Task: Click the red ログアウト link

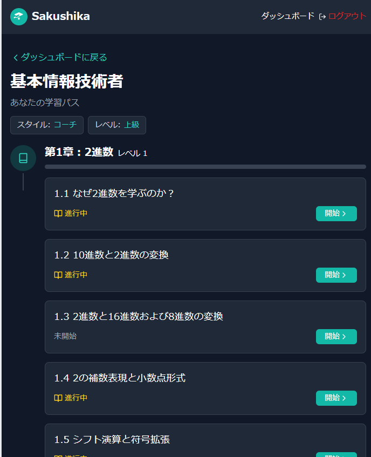Action: [x=347, y=16]
